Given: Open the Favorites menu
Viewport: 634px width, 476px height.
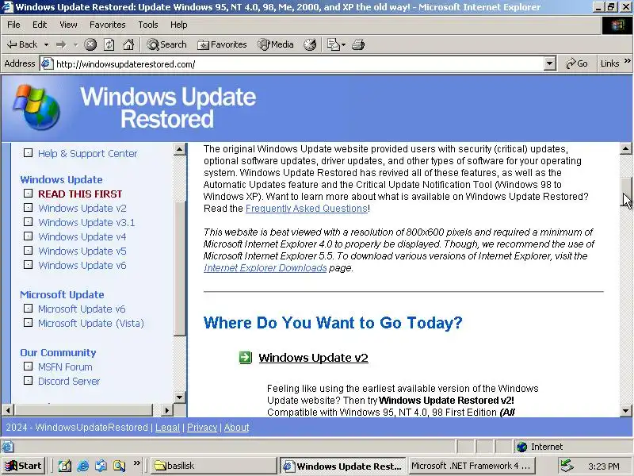Looking at the screenshot, I should (108, 25).
